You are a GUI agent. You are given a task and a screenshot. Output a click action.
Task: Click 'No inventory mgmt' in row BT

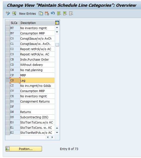[37, 28]
